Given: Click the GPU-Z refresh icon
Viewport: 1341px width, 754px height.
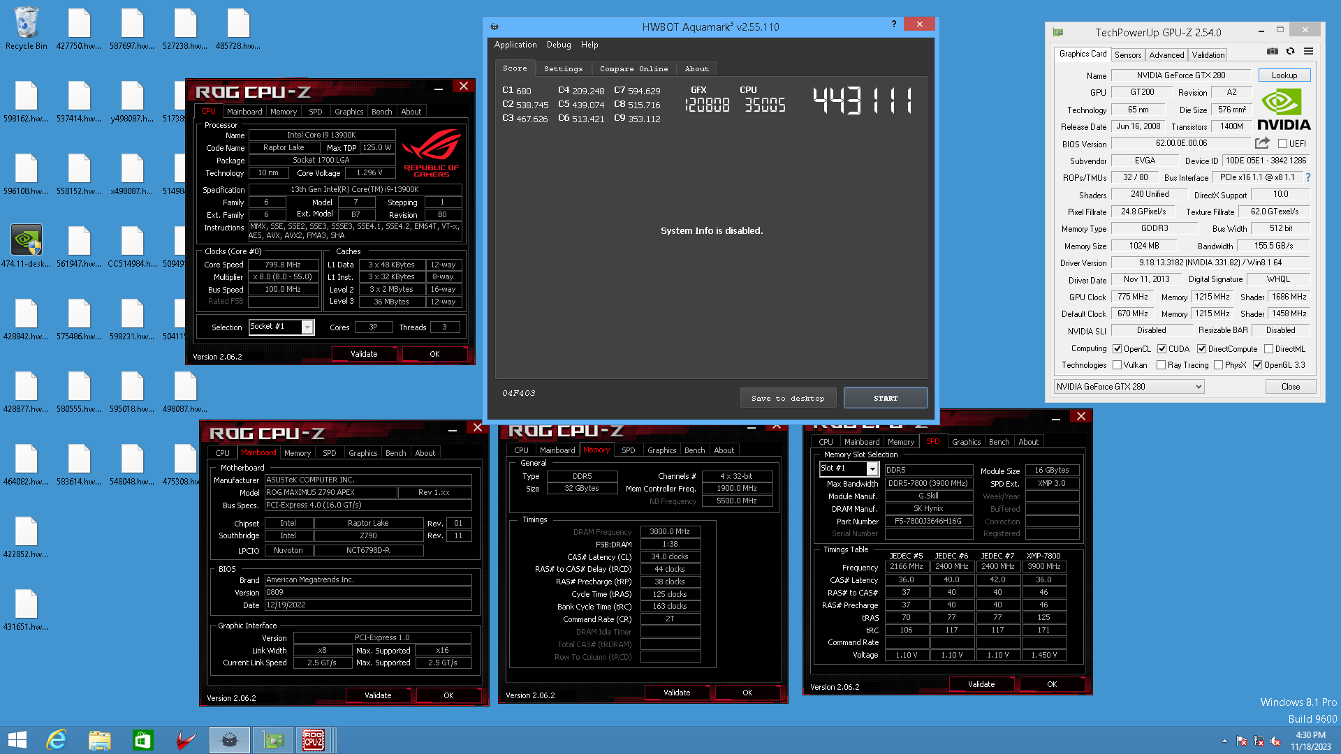Looking at the screenshot, I should pyautogui.click(x=1290, y=51).
